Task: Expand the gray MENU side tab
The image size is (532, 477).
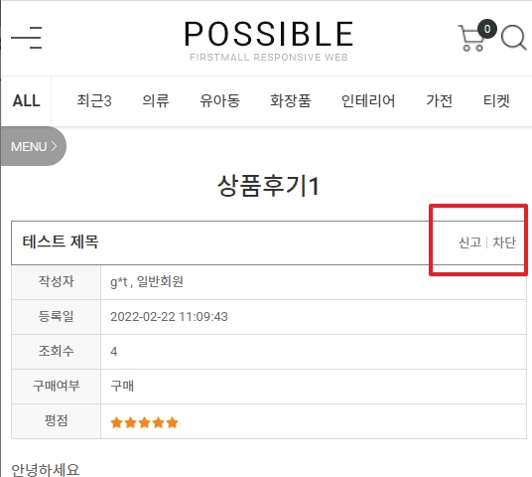Action: point(34,146)
